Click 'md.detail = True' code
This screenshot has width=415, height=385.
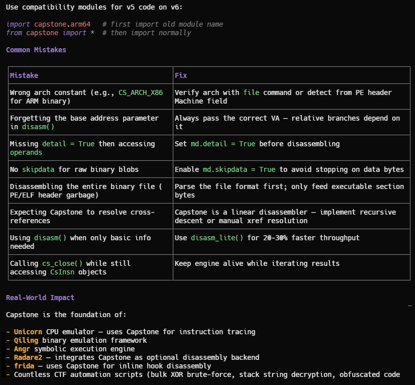[223, 144]
